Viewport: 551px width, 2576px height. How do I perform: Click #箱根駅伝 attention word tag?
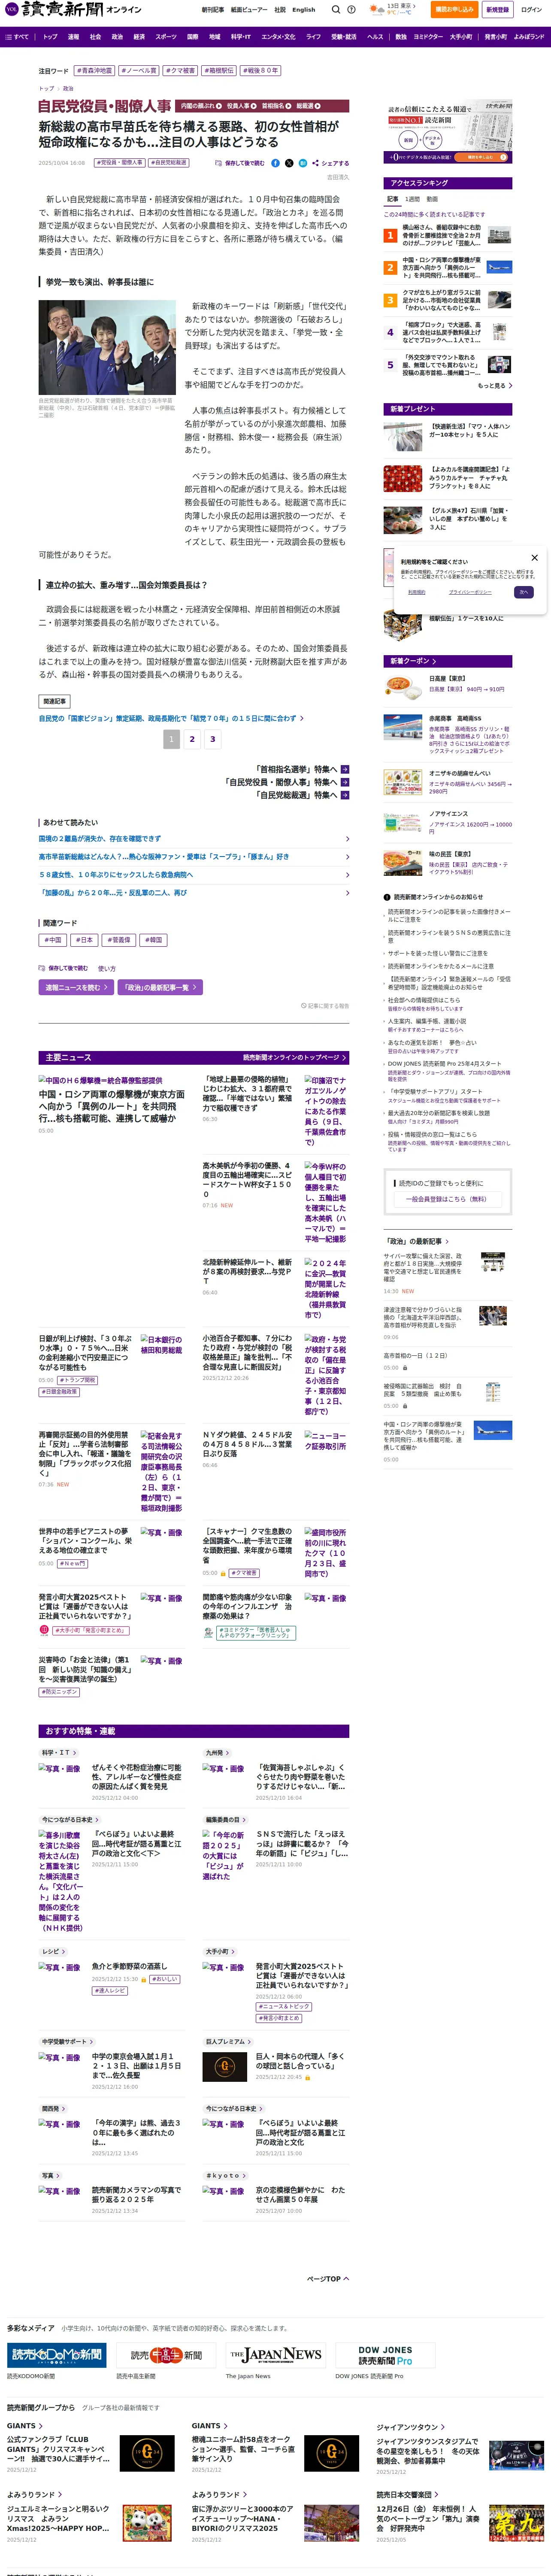point(219,71)
